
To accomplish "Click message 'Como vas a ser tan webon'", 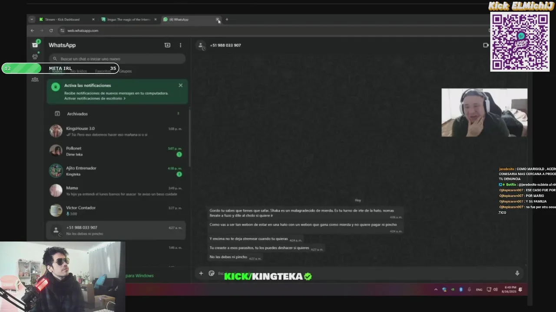I will 306,227.
